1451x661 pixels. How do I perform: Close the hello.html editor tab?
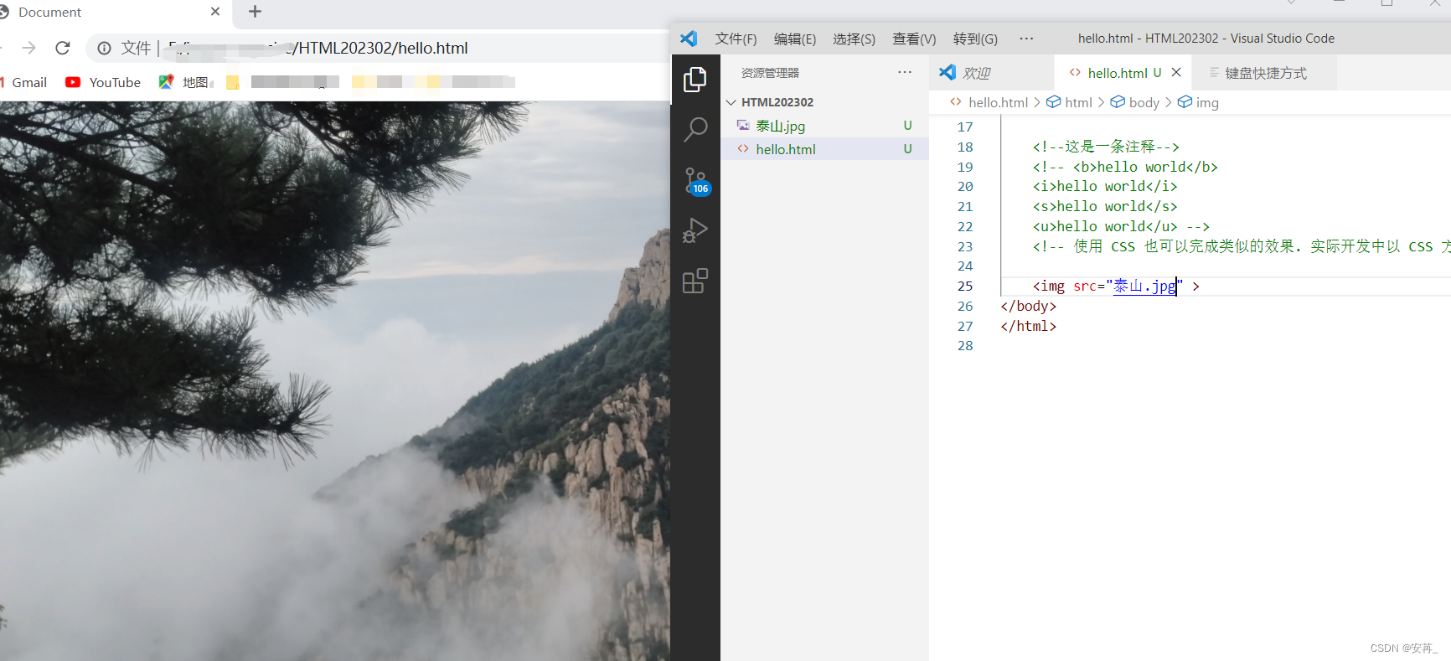[x=1176, y=73]
